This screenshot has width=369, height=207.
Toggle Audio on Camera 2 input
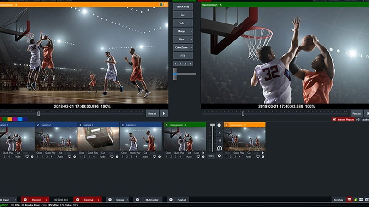pos(60,156)
